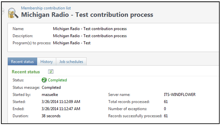
Task: Click the page title Michigan Radio - Test contribution process
Action: tap(87, 15)
